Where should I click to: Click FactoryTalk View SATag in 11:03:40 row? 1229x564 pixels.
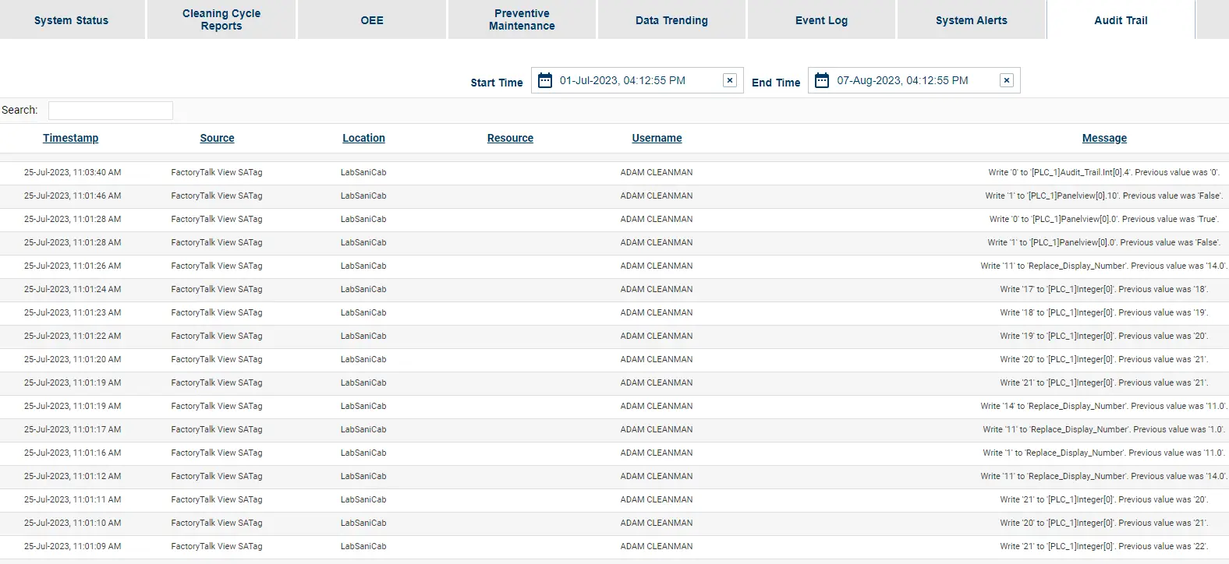click(x=217, y=172)
